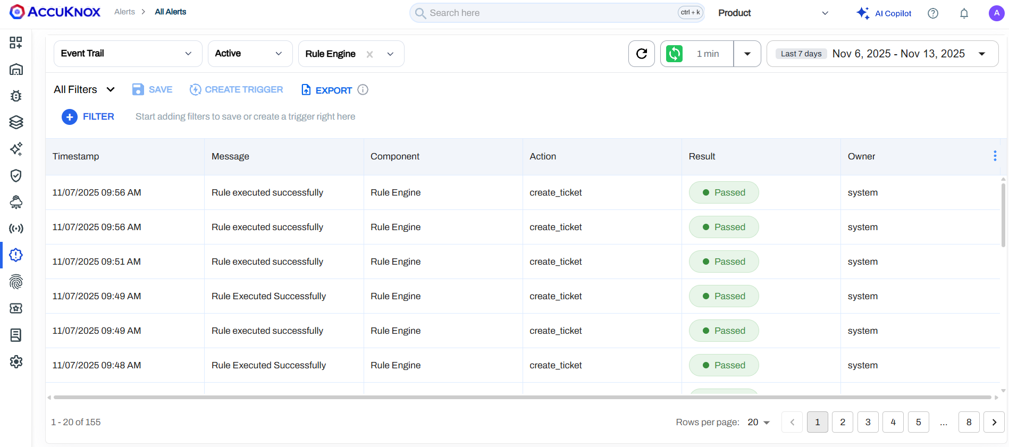
Task: Clear the Rule Engine filter selection
Action: coord(369,54)
